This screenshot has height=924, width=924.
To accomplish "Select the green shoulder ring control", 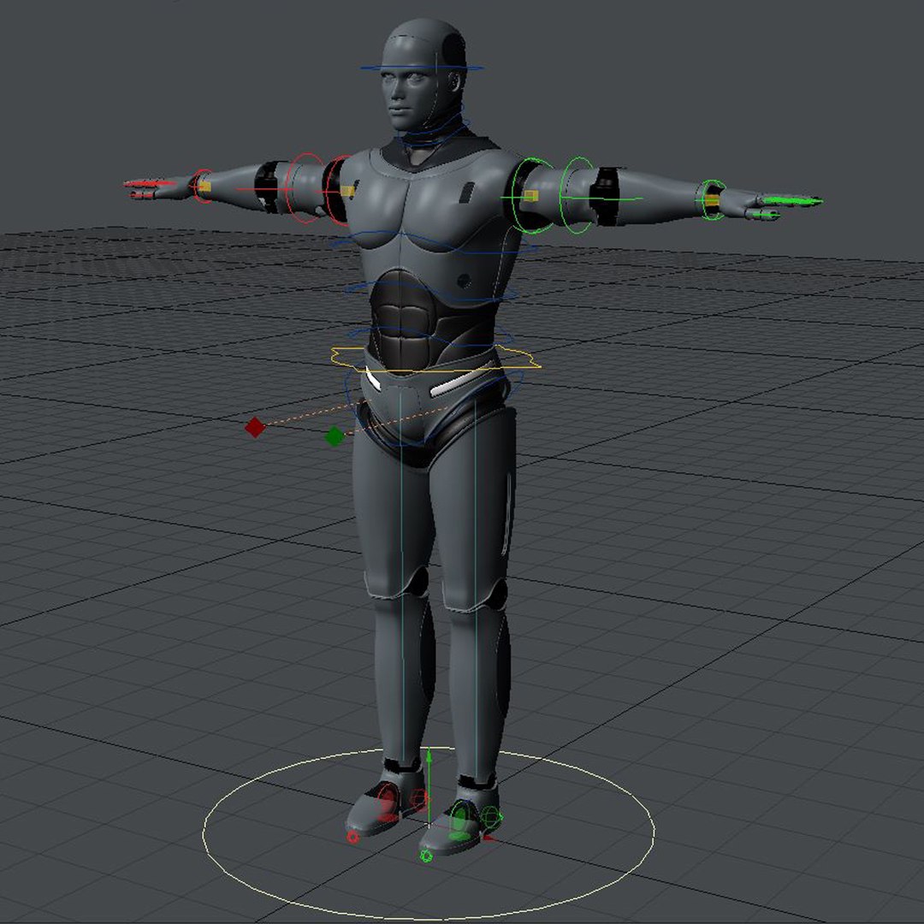I will [x=533, y=195].
